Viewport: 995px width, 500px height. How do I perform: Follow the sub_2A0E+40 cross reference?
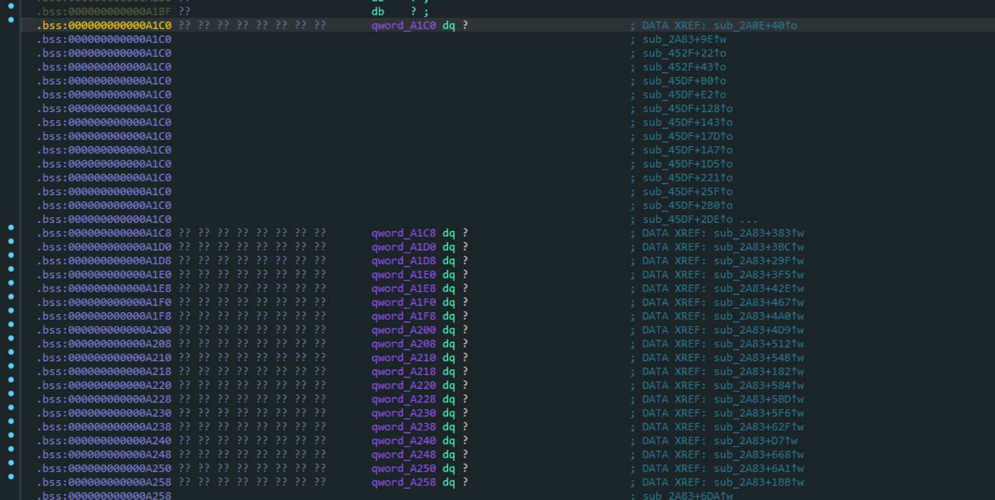coord(755,25)
